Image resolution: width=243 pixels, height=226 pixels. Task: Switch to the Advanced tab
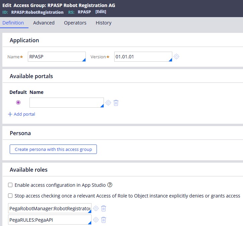coord(44,23)
